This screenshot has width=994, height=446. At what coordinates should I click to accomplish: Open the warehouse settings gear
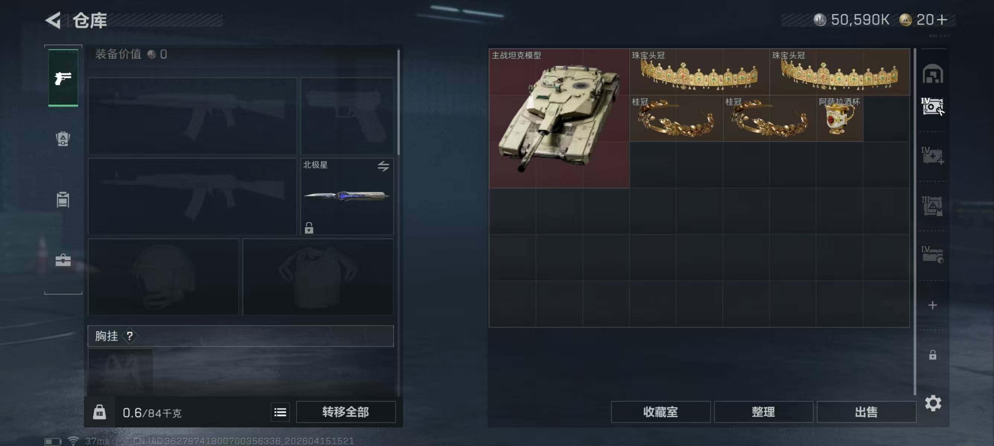coord(933,403)
